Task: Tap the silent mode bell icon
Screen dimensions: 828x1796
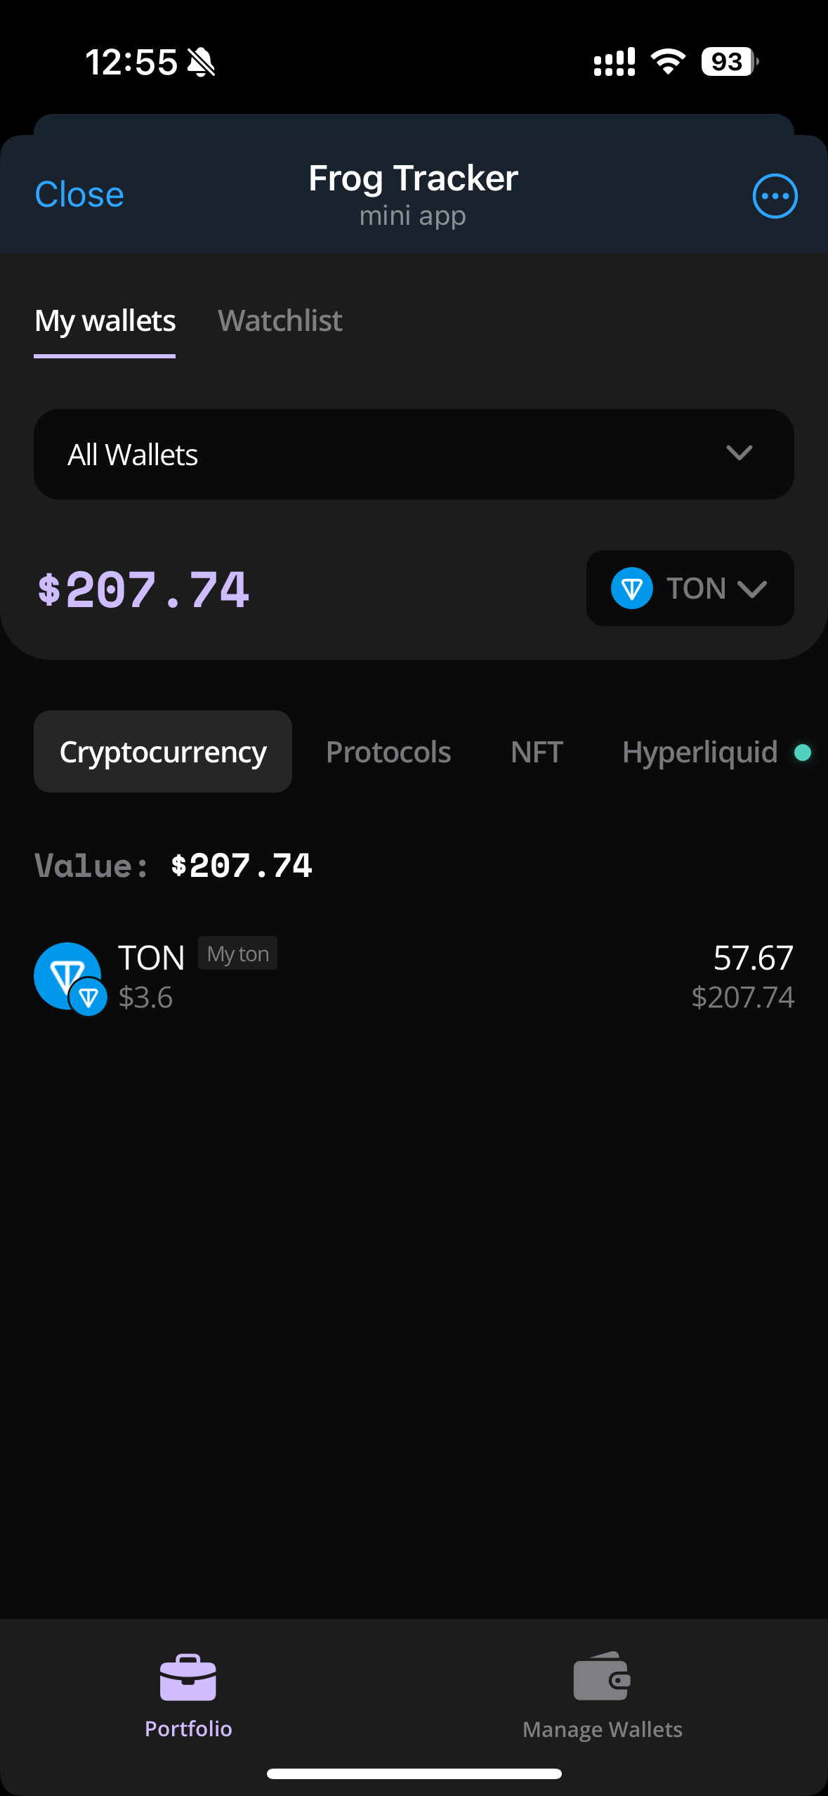Action: 202,63
